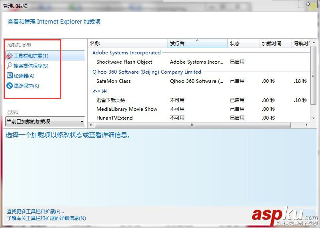Click the 不可用 group header
Screen dimensions: 320x228
click(100, 91)
